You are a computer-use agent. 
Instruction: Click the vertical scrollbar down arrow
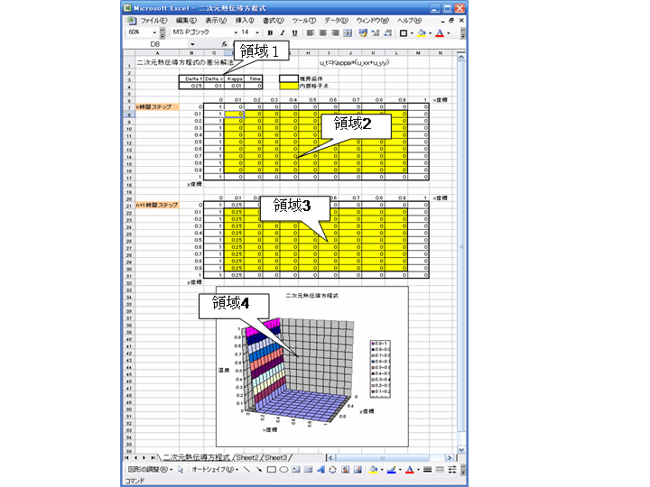pyautogui.click(x=461, y=449)
